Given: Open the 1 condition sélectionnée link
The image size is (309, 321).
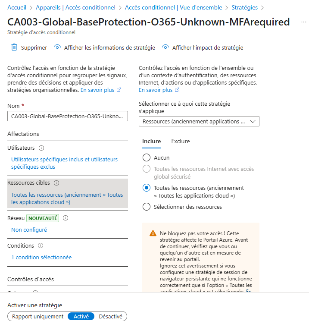Looking at the screenshot, I should pyautogui.click(x=41, y=258).
